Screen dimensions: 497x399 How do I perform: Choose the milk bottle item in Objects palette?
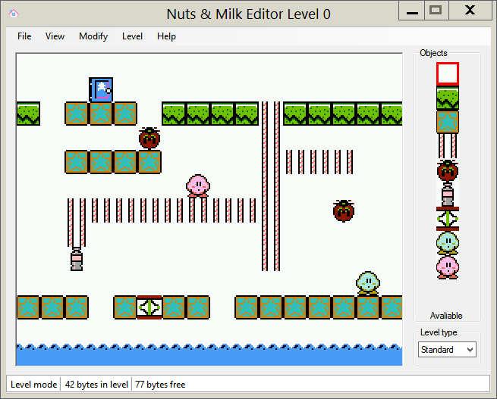(447, 195)
